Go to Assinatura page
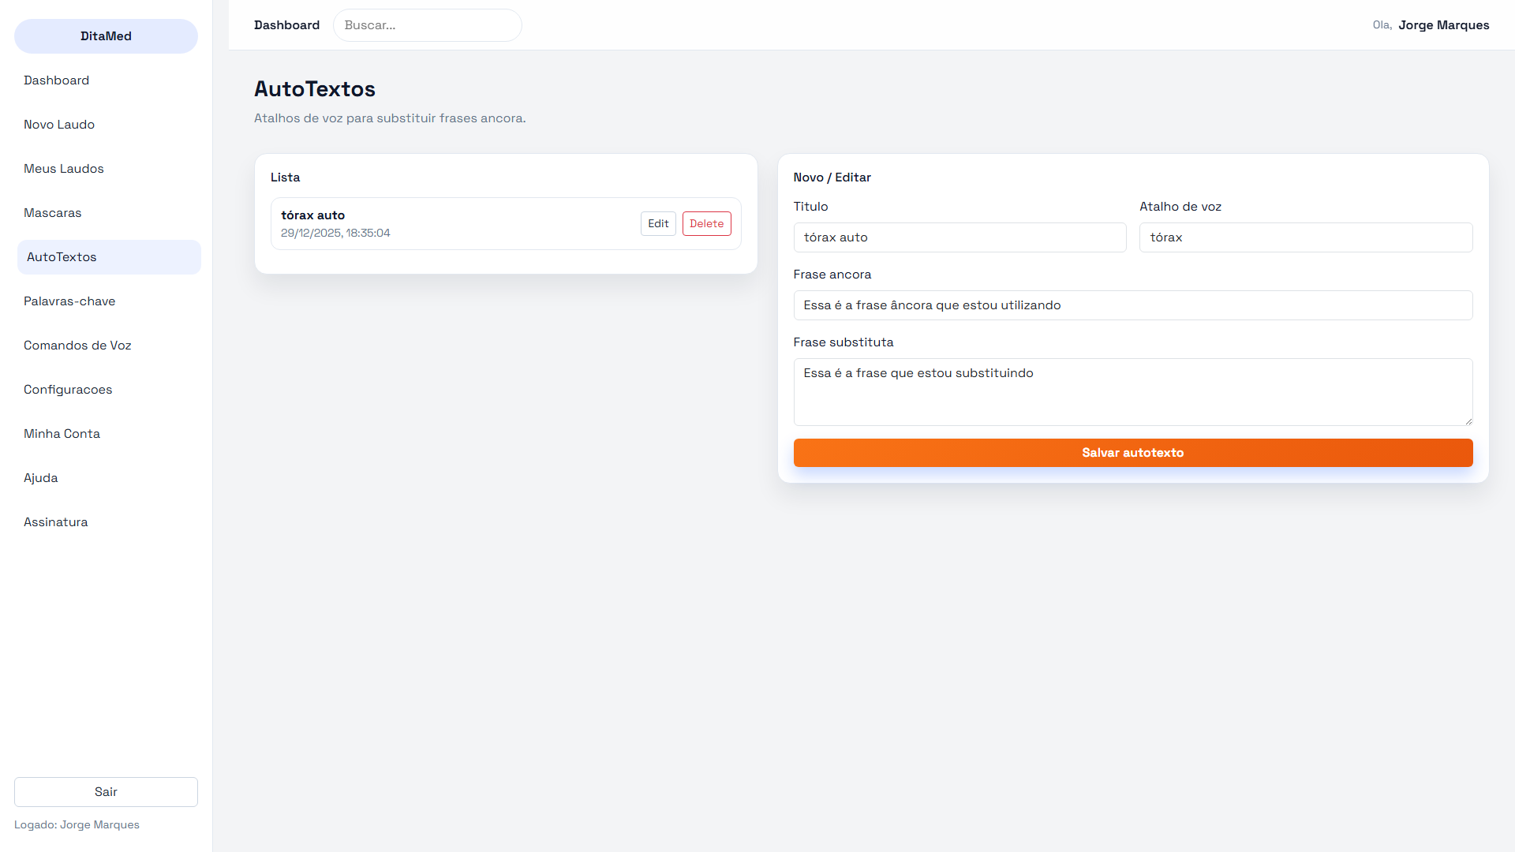Screen dimensions: 1515x852 (56, 522)
